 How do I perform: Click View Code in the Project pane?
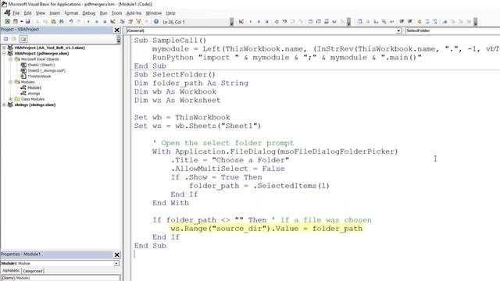(x=5, y=39)
